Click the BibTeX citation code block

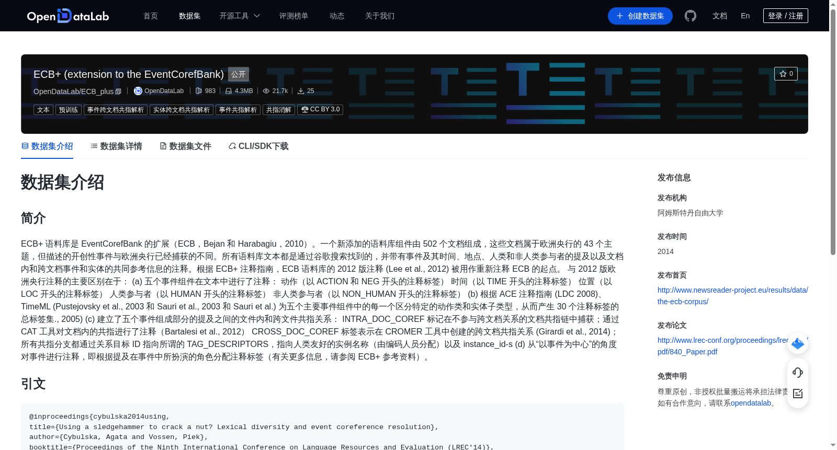tap(322, 426)
